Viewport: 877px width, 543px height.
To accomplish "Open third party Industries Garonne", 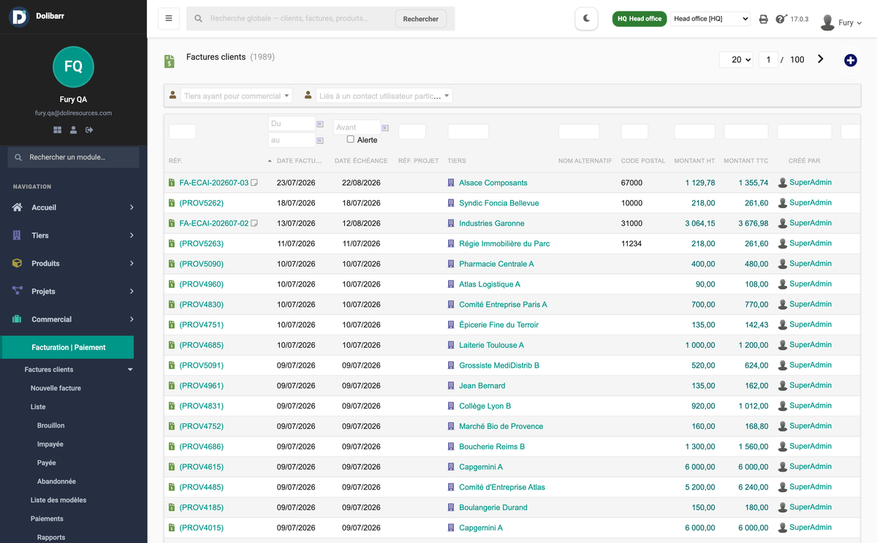I will (x=492, y=224).
